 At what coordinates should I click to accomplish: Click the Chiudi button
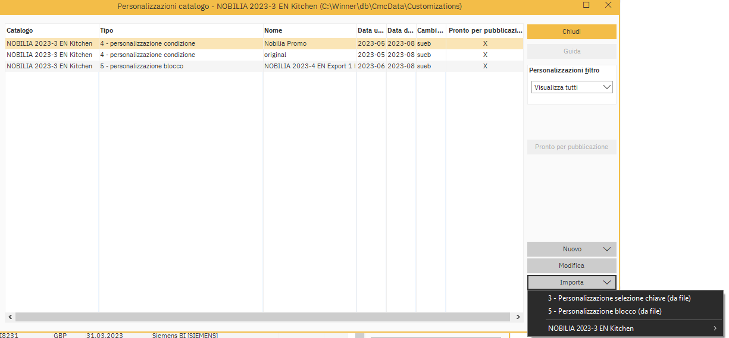(x=571, y=31)
